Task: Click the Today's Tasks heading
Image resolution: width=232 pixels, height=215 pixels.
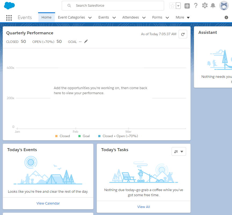Action: click(115, 150)
